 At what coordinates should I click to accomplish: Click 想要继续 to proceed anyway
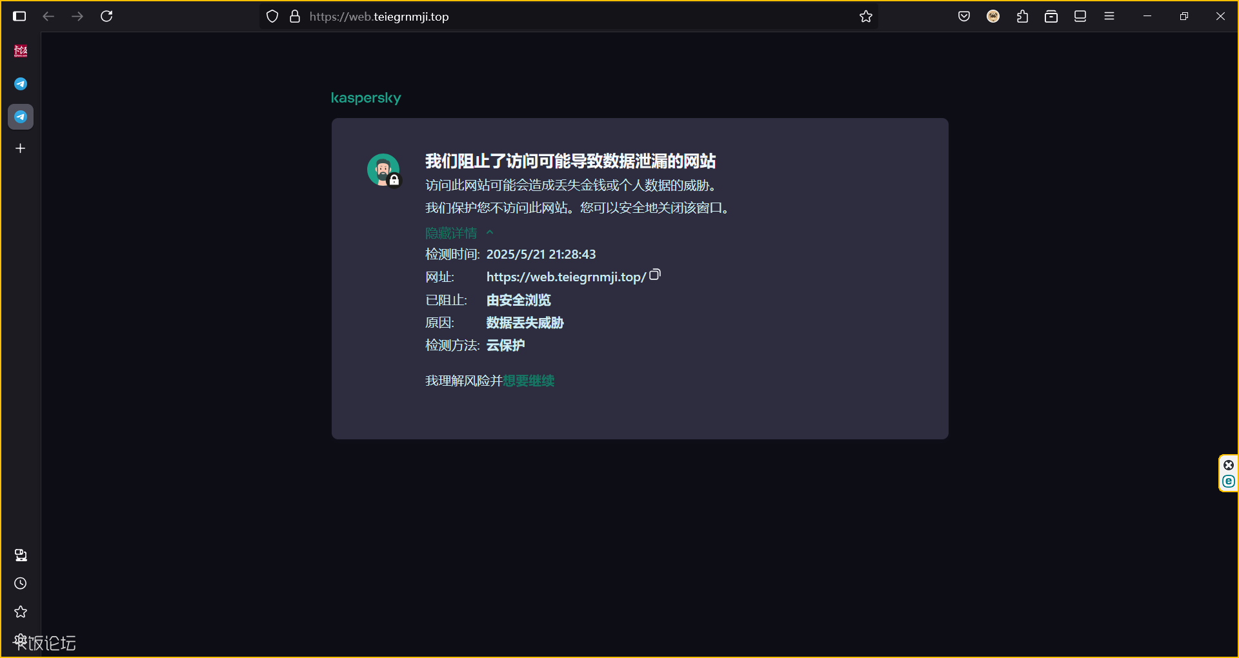coord(529,381)
